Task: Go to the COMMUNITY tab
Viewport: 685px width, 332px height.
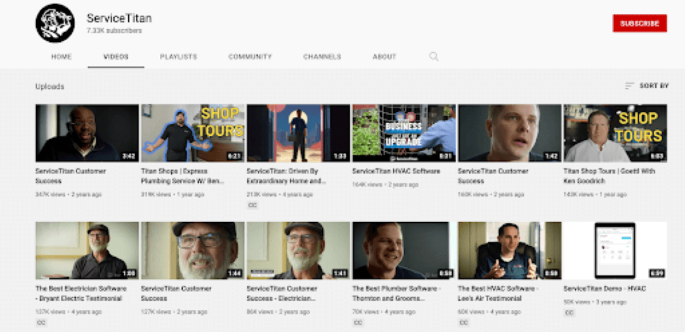Action: click(250, 57)
